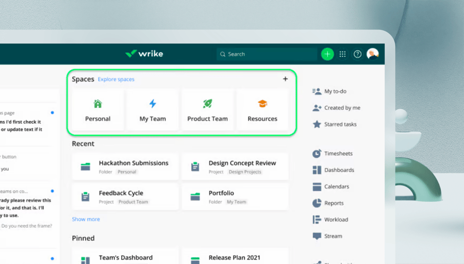Click the Calendars icon

click(317, 187)
